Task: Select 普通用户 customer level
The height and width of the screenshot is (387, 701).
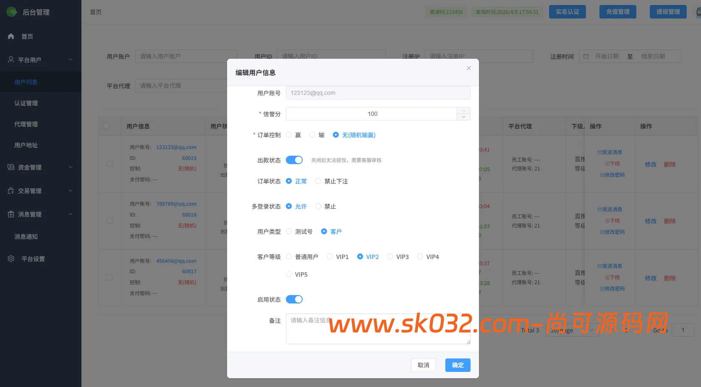Action: (302, 256)
